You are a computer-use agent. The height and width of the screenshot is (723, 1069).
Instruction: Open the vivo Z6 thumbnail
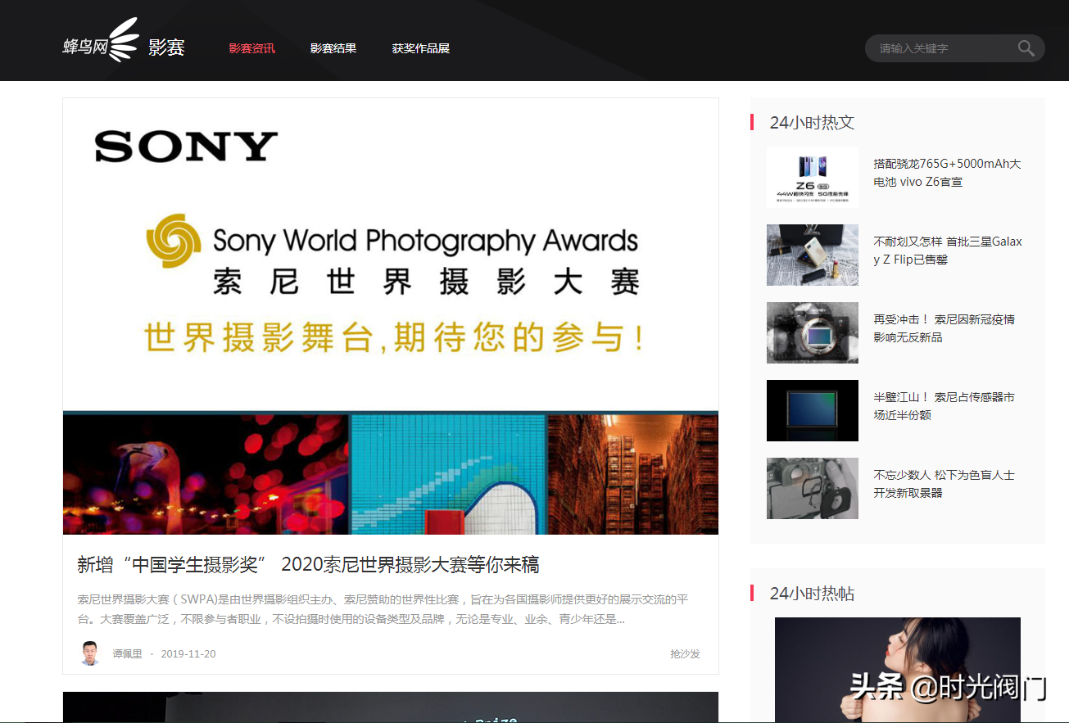[x=813, y=177]
